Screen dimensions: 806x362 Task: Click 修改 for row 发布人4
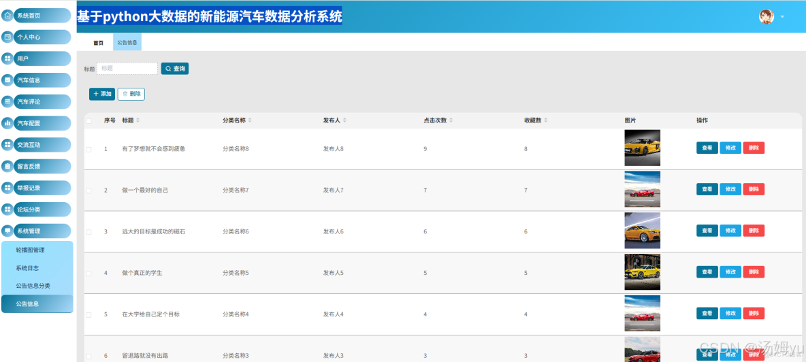tap(730, 313)
